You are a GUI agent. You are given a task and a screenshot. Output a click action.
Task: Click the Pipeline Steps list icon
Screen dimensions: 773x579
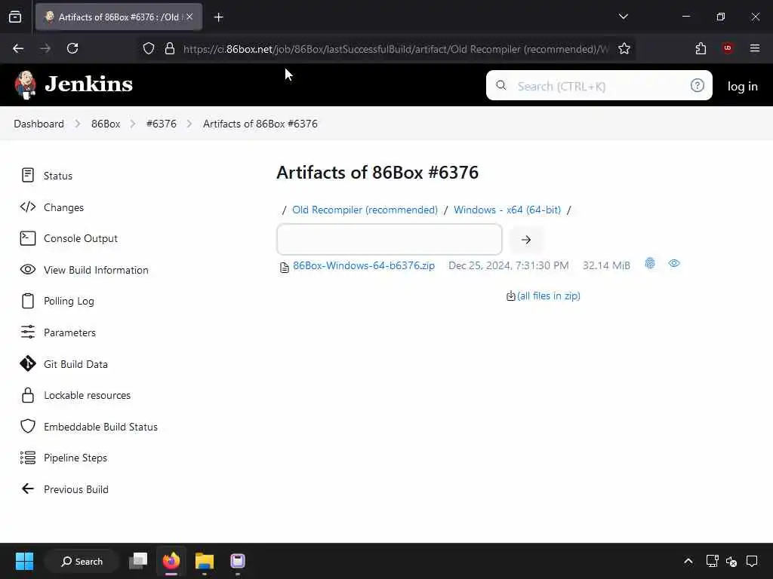coord(28,458)
